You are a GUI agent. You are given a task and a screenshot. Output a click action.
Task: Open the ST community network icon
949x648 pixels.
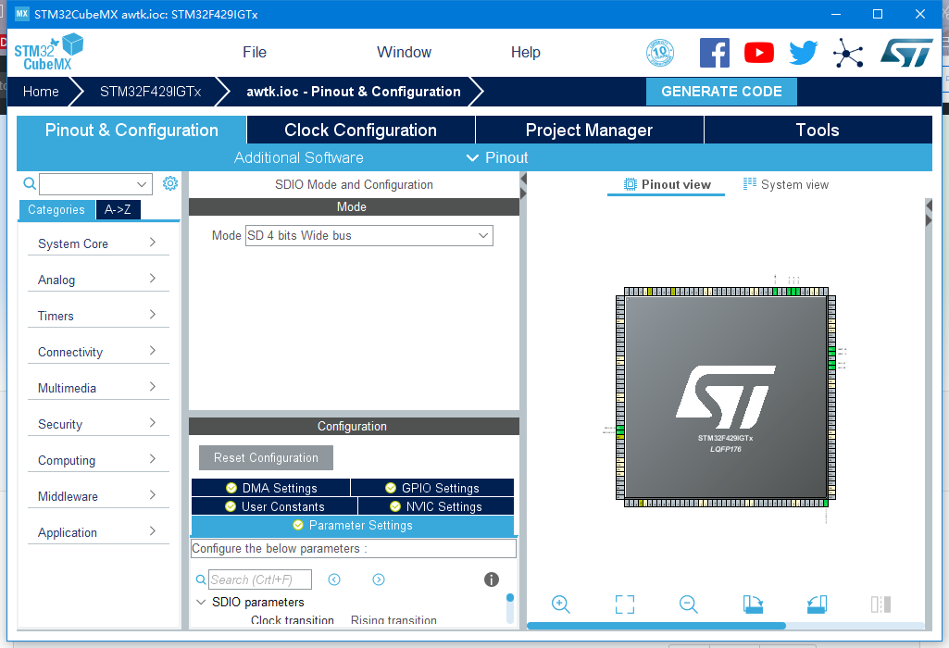(848, 53)
